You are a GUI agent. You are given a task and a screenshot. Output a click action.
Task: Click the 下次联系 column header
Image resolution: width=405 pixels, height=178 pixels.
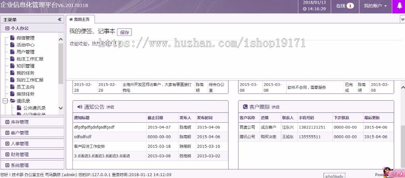[x=342, y=118]
